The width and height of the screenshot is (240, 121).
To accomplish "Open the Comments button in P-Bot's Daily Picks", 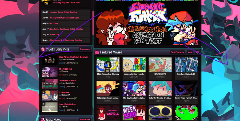I will pos(85,49).
